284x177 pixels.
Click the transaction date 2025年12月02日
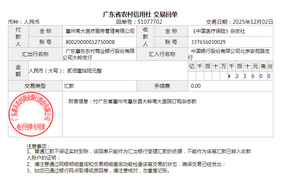[x=253, y=22]
